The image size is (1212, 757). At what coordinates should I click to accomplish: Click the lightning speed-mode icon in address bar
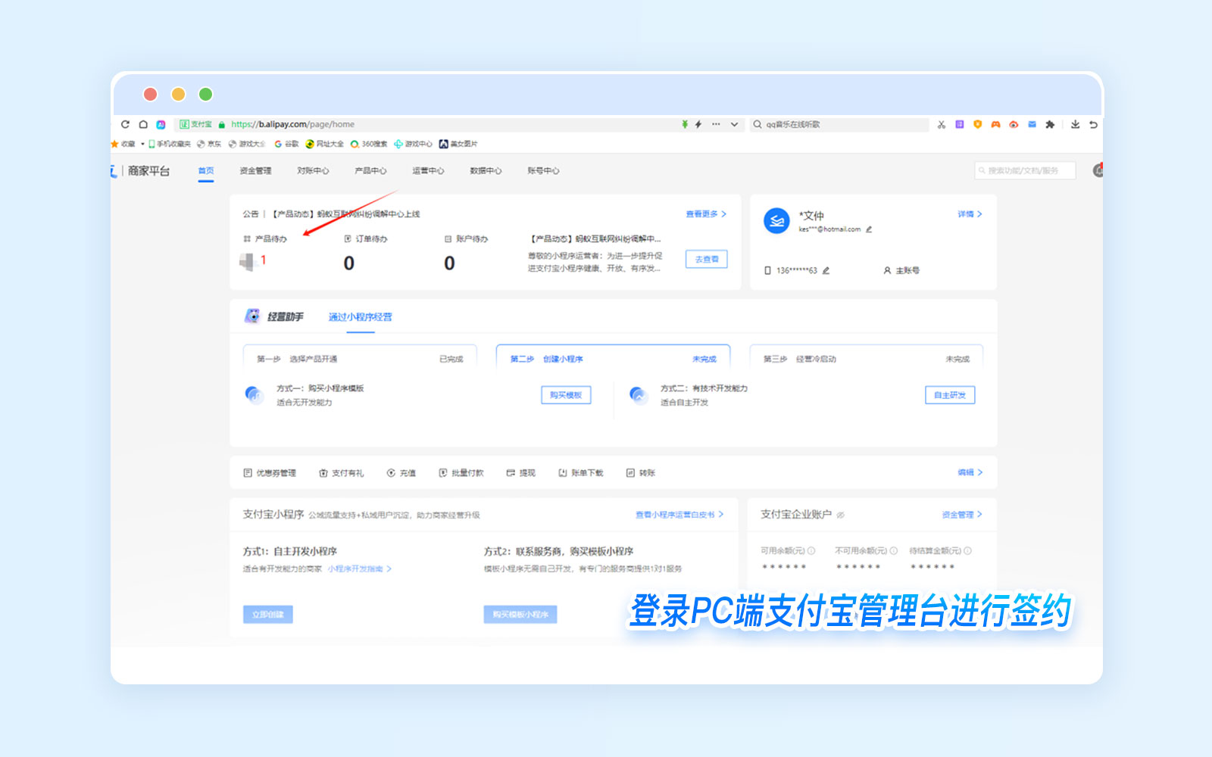pyautogui.click(x=698, y=124)
